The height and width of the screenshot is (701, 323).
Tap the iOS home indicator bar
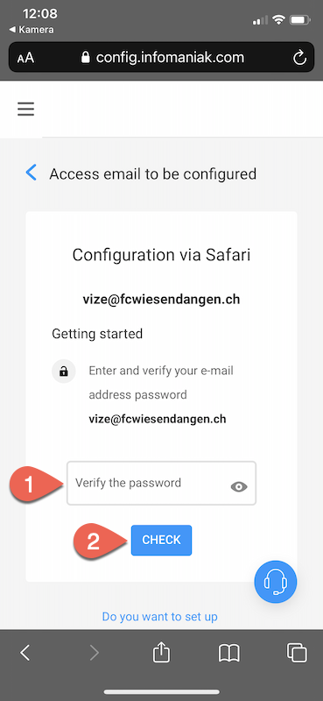click(x=162, y=692)
